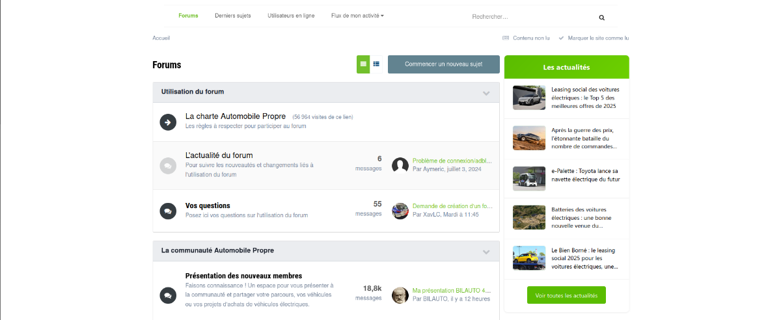
Task: Open the Aymeric username link
Action: tap(433, 169)
